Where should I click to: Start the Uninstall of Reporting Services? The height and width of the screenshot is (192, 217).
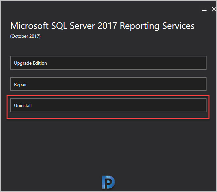pyautogui.click(x=108, y=105)
